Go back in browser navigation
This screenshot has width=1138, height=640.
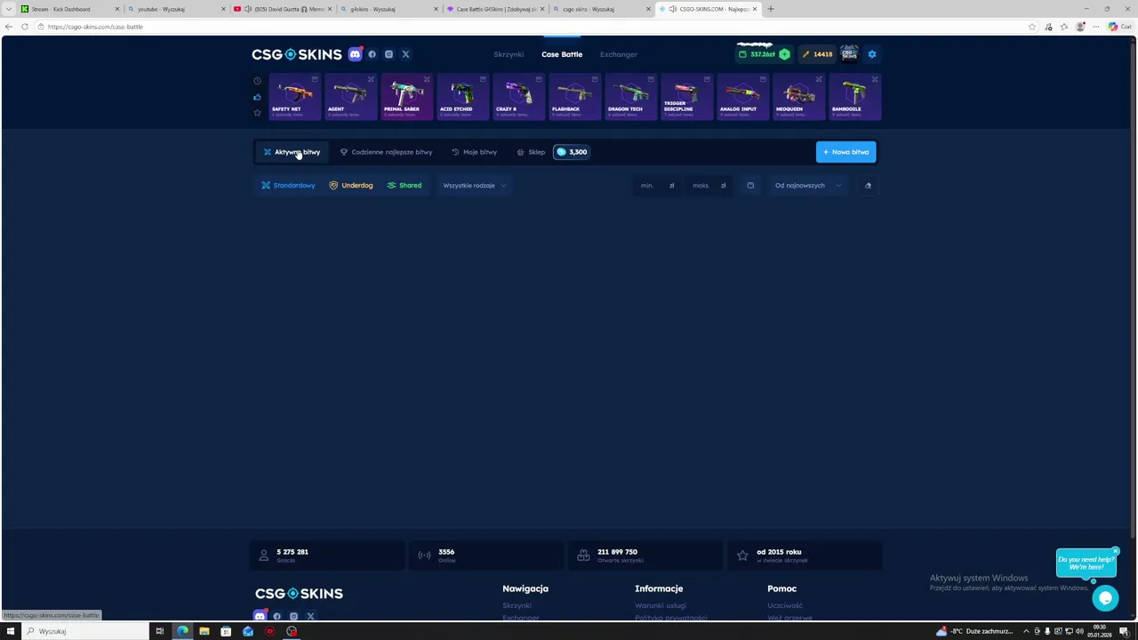[9, 27]
